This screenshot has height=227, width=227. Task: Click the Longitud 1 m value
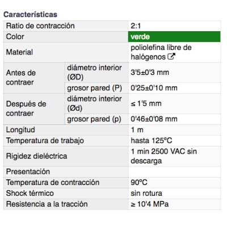pyautogui.click(x=137, y=130)
